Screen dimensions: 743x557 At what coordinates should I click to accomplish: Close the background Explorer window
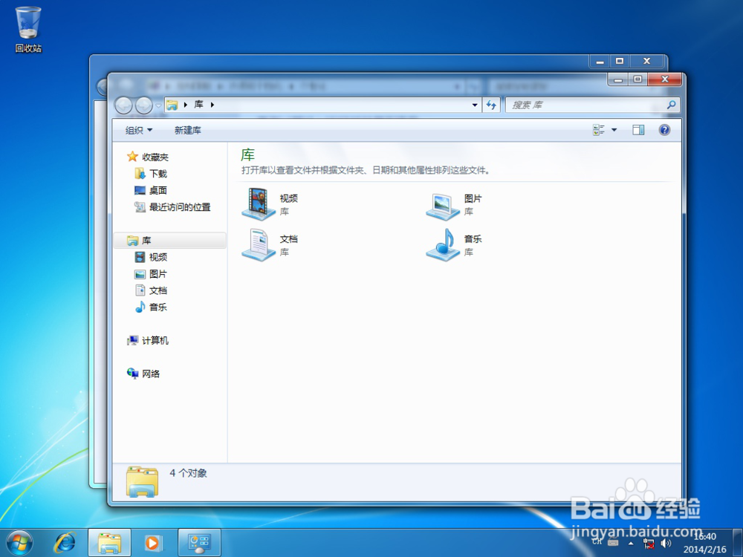[647, 61]
